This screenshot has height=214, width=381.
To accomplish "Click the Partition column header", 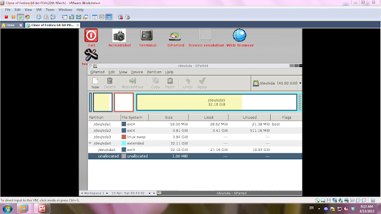I will point(104,118).
